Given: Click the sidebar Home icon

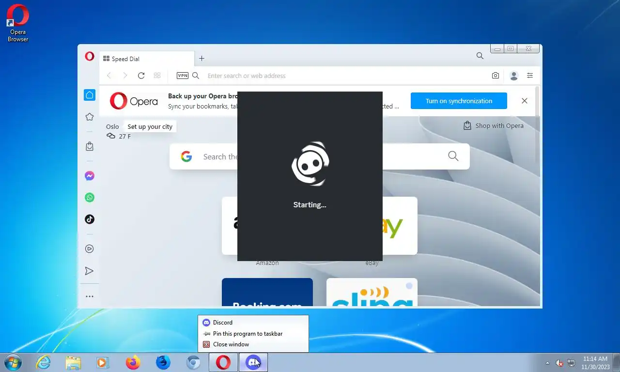Looking at the screenshot, I should pyautogui.click(x=90, y=95).
